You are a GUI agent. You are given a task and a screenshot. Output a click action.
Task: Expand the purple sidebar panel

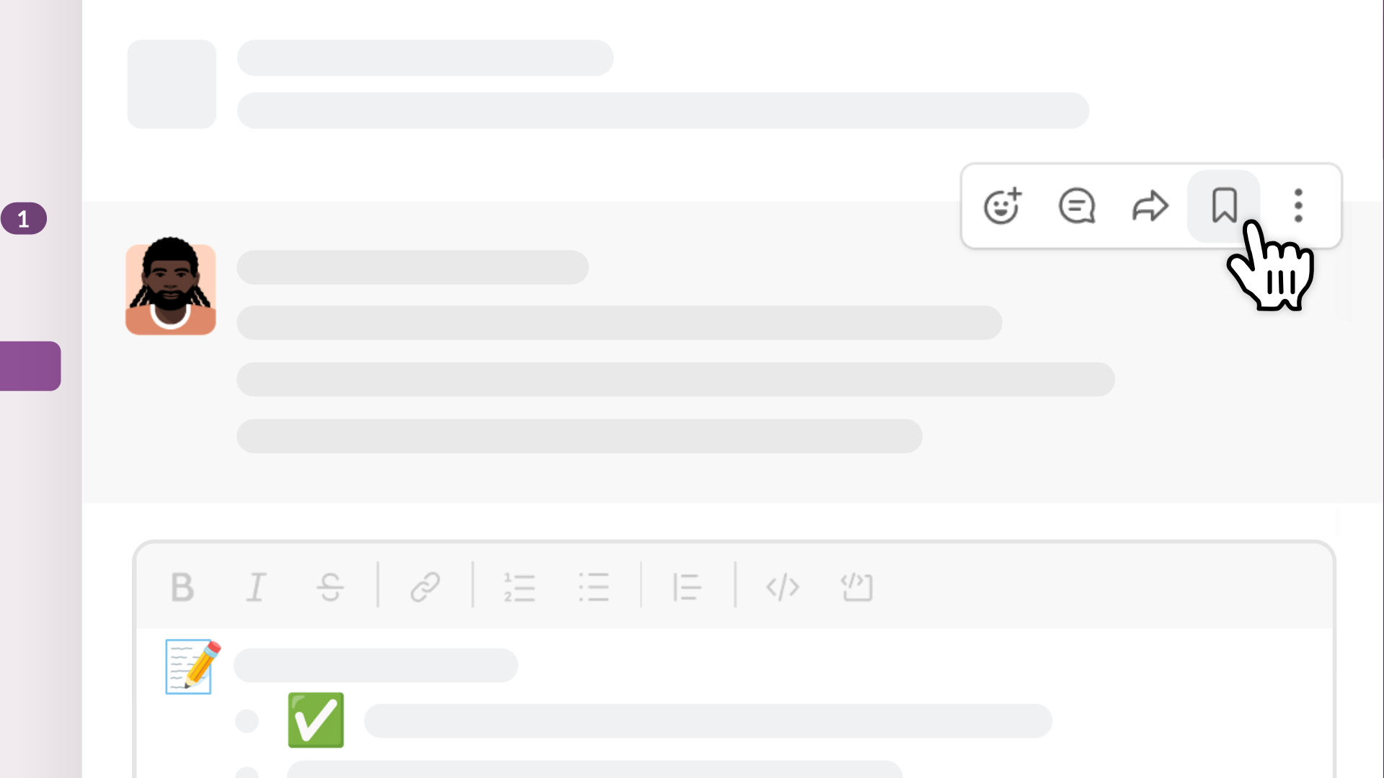coord(30,366)
